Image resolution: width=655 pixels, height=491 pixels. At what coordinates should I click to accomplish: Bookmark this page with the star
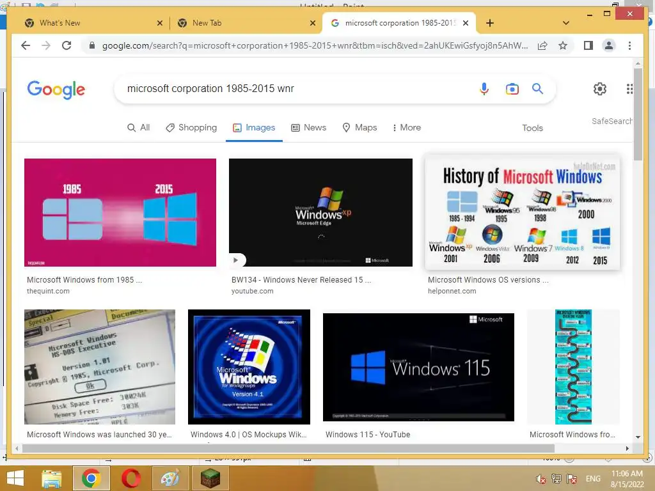(563, 45)
